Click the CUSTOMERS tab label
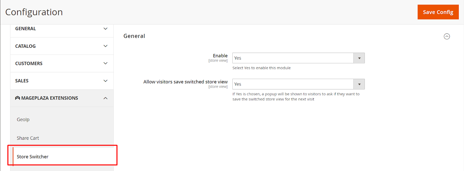The image size is (464, 171). [29, 63]
